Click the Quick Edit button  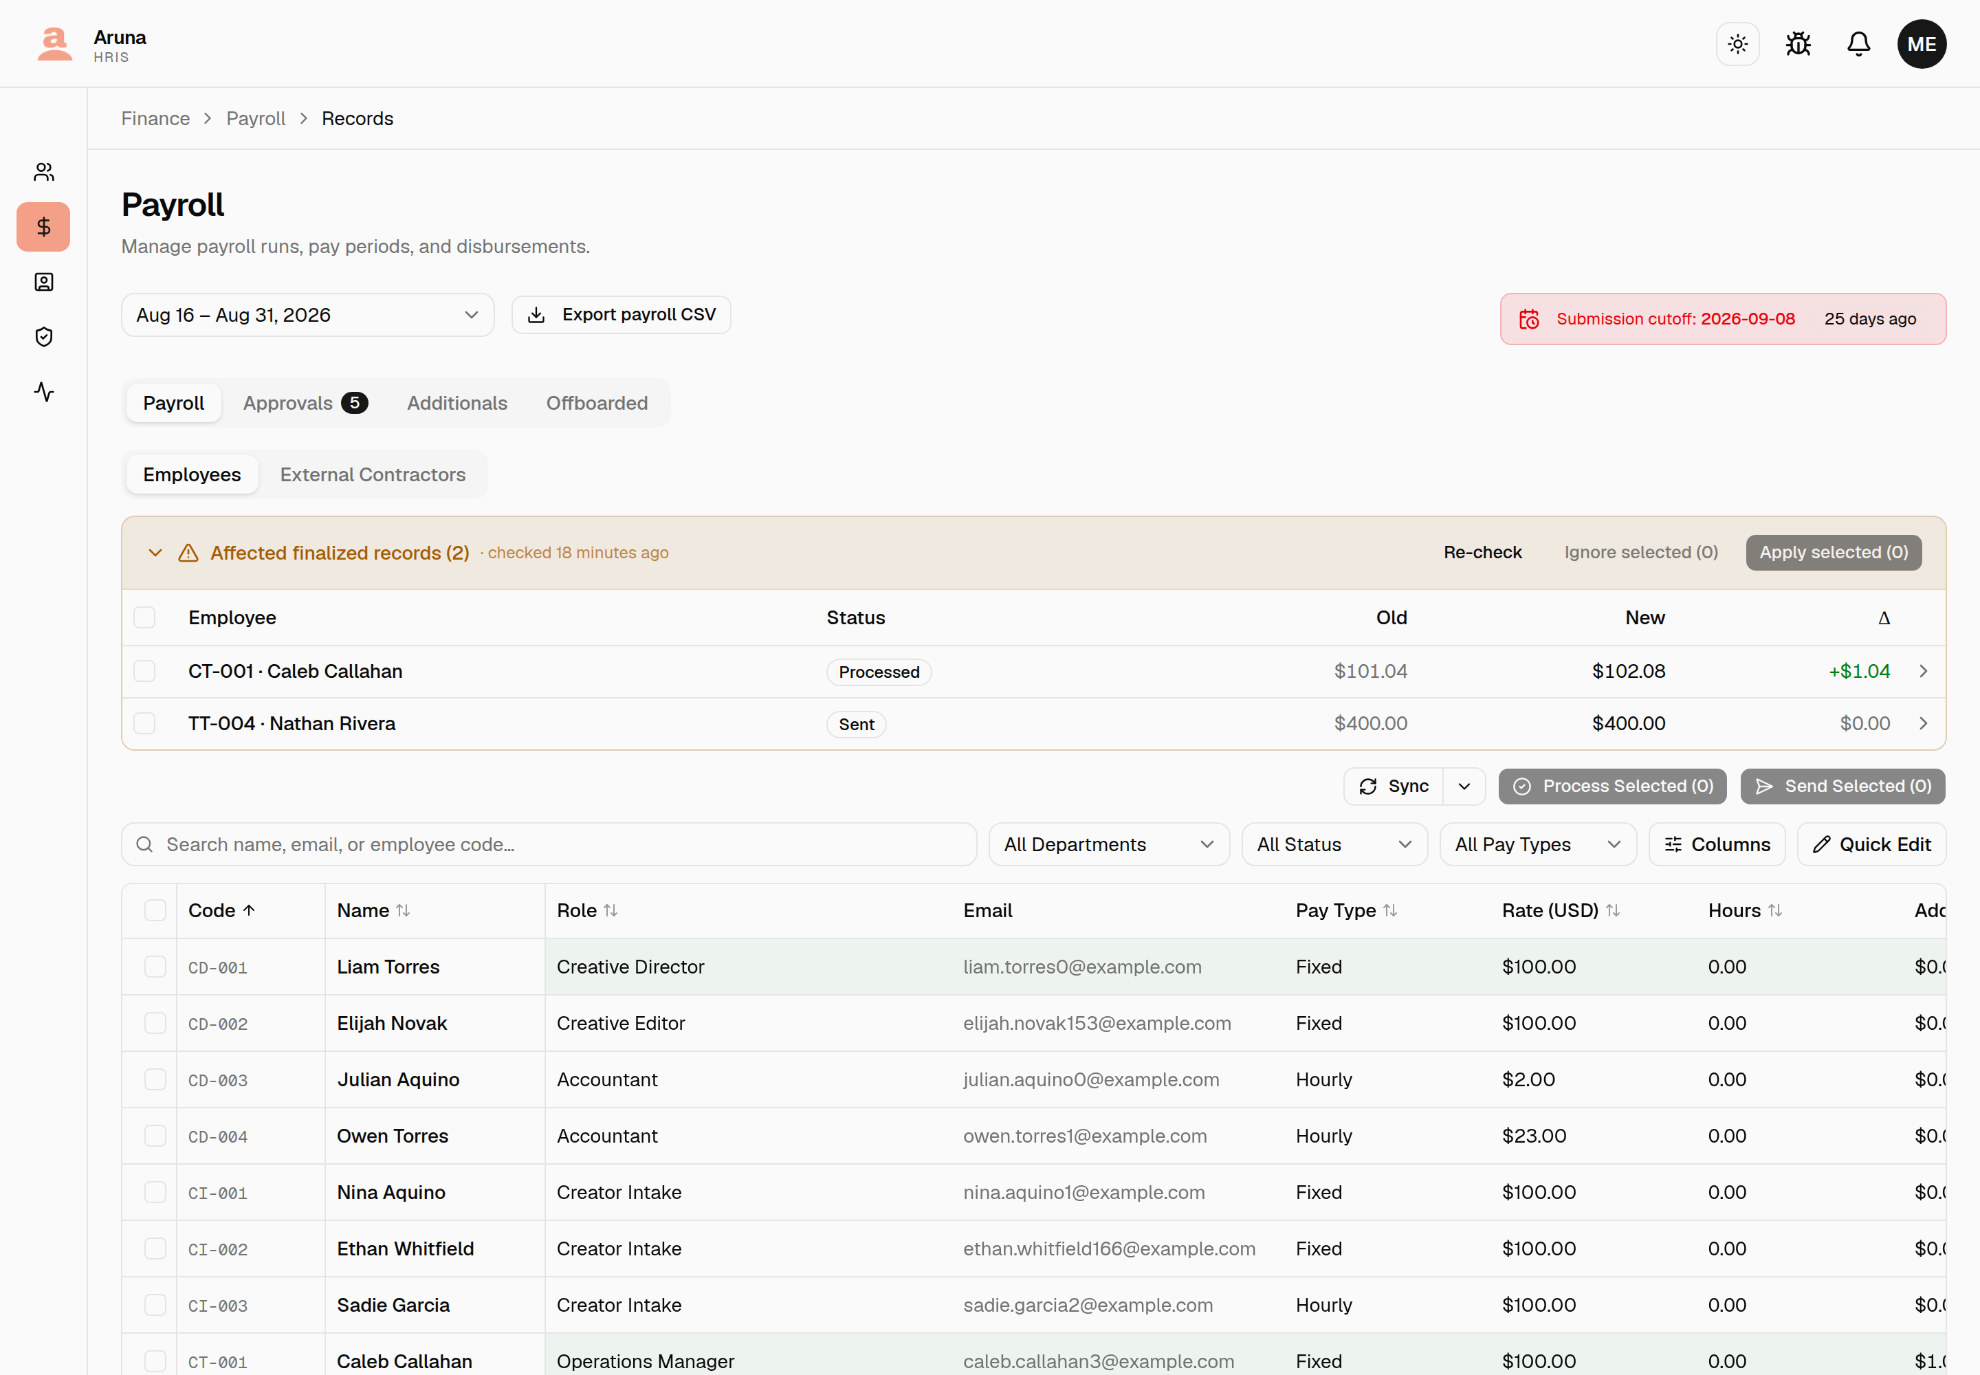coord(1871,844)
